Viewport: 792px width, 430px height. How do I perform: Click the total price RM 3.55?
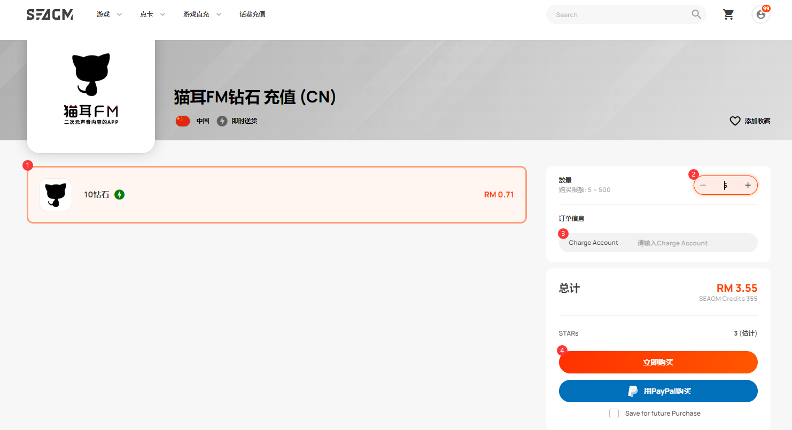point(737,288)
